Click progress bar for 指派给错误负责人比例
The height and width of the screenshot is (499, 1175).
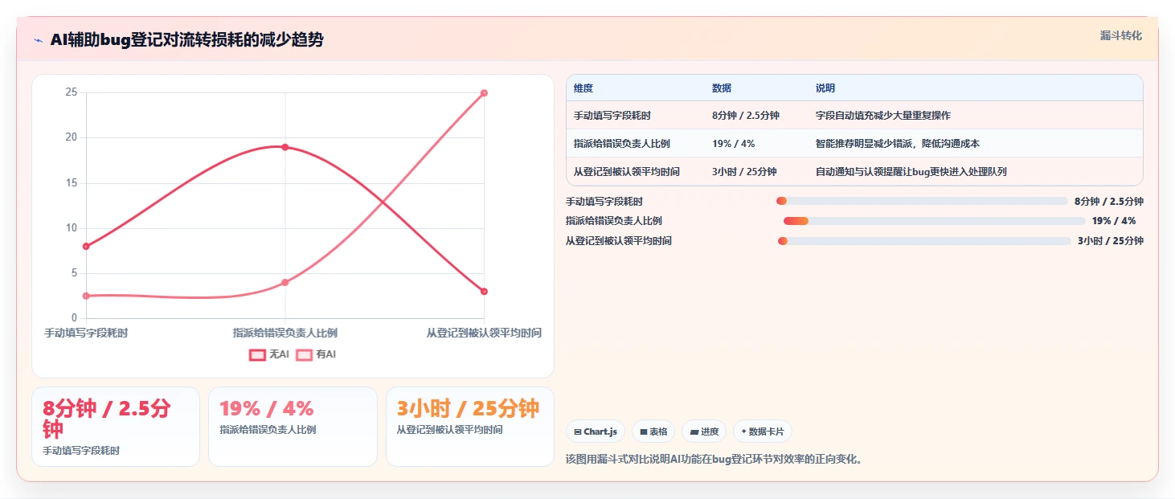(x=935, y=221)
